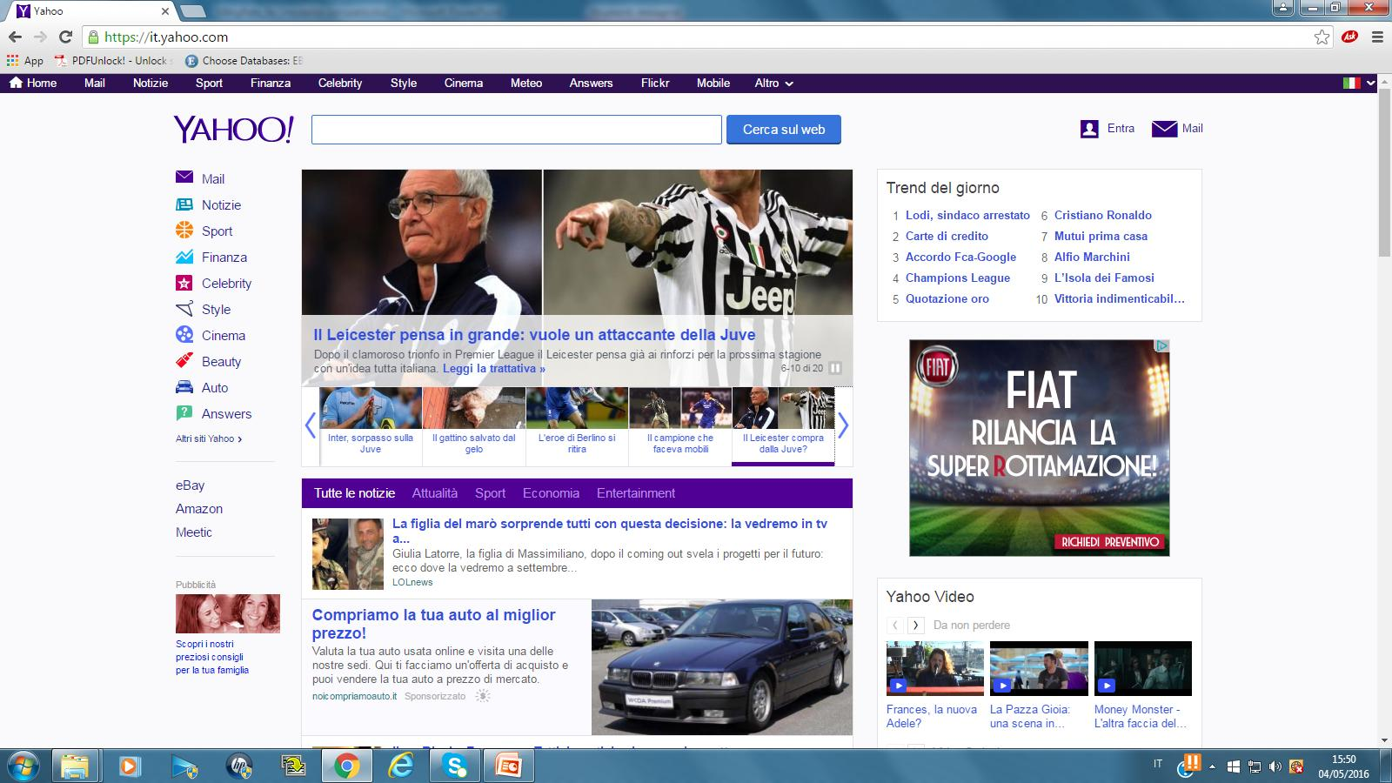Click the Home icon in purple navbar

click(x=16, y=83)
